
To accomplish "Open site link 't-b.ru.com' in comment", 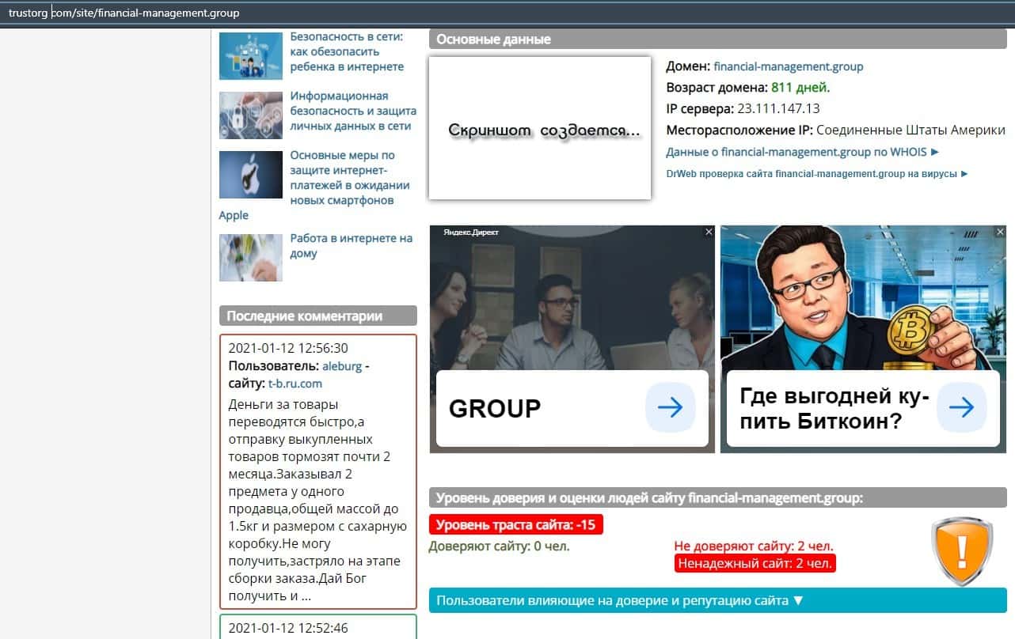I will click(295, 384).
